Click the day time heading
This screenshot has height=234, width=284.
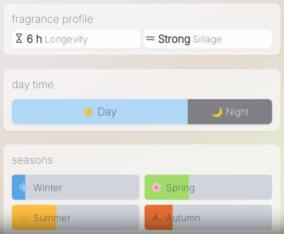pyautogui.click(x=33, y=84)
